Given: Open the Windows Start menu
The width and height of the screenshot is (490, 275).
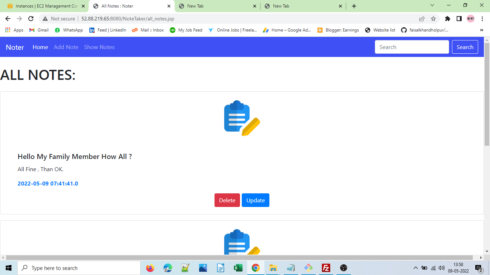Looking at the screenshot, I should click(9, 268).
